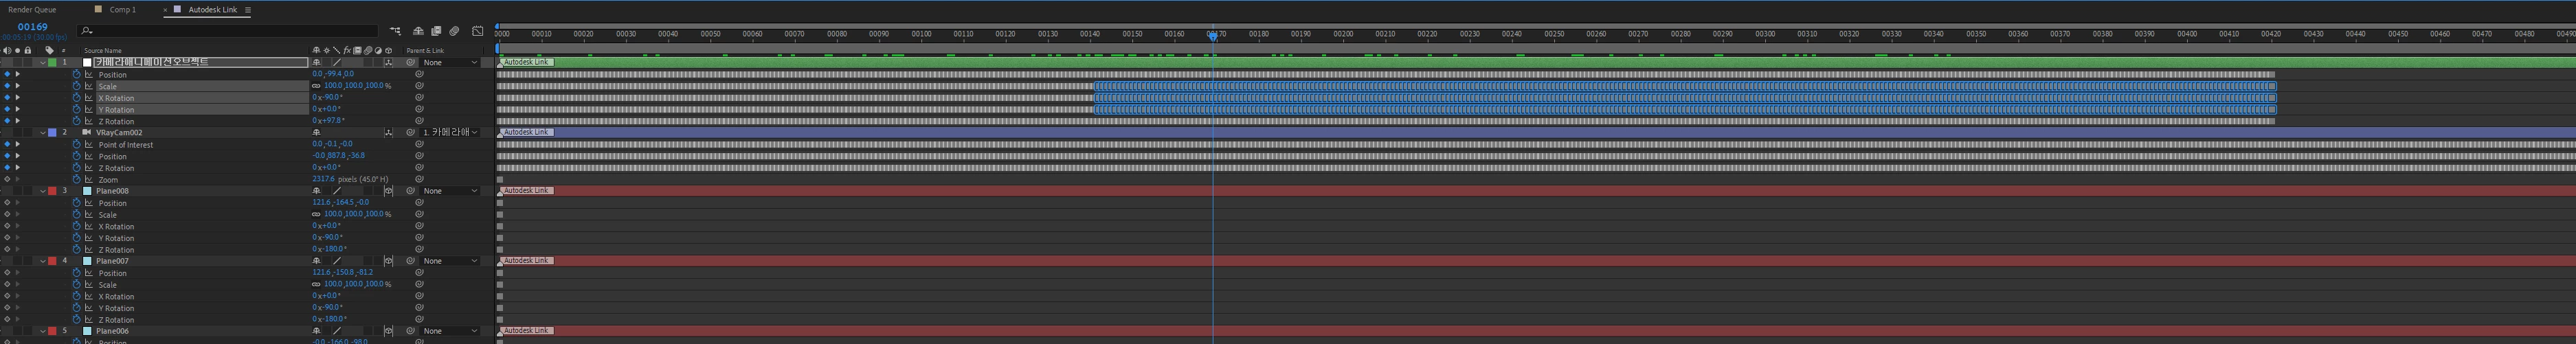2576x344 pixels.
Task: Click VRayCam002 Zoom value 2317.6
Action: 323,179
